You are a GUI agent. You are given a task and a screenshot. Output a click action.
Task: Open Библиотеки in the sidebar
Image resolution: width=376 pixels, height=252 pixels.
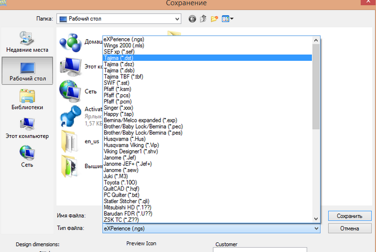[x=27, y=100]
